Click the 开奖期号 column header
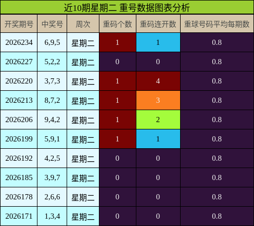Screen dimensions: 254x226 coord(19,23)
